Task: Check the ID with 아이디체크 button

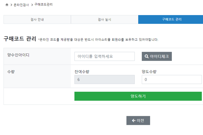Action: click(157, 56)
